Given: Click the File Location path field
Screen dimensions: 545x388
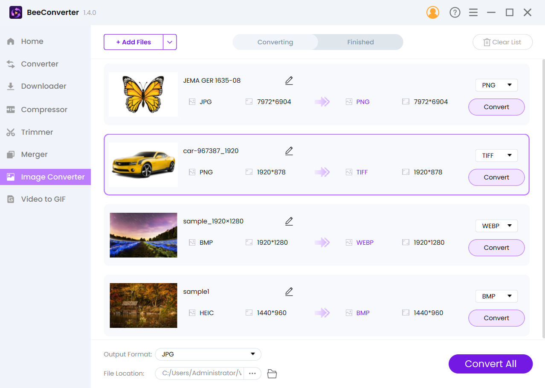Looking at the screenshot, I should pos(200,373).
